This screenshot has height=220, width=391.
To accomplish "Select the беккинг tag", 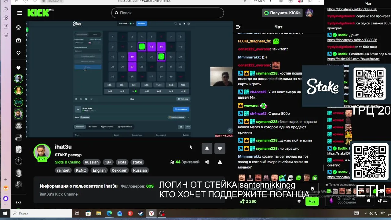I will click(x=119, y=170).
